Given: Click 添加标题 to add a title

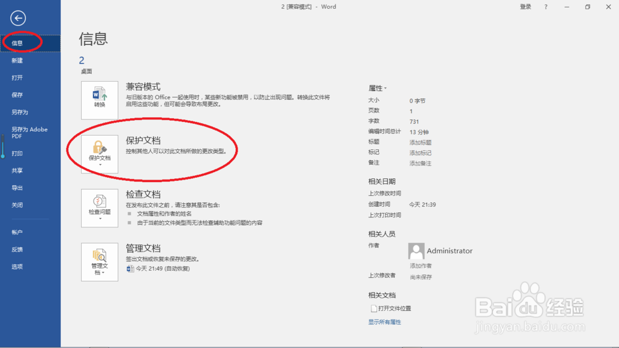Looking at the screenshot, I should click(x=420, y=142).
